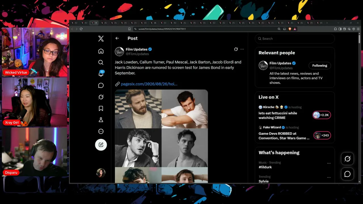Open the bearded man photo in turtleneck
The image size is (363, 204).
tap(138, 109)
